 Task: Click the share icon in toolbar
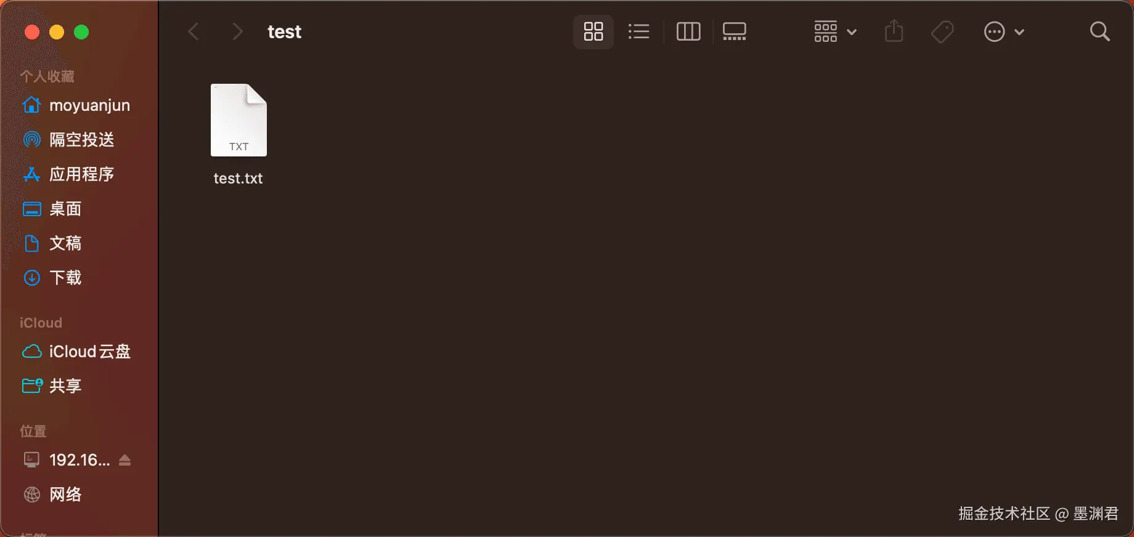[894, 31]
